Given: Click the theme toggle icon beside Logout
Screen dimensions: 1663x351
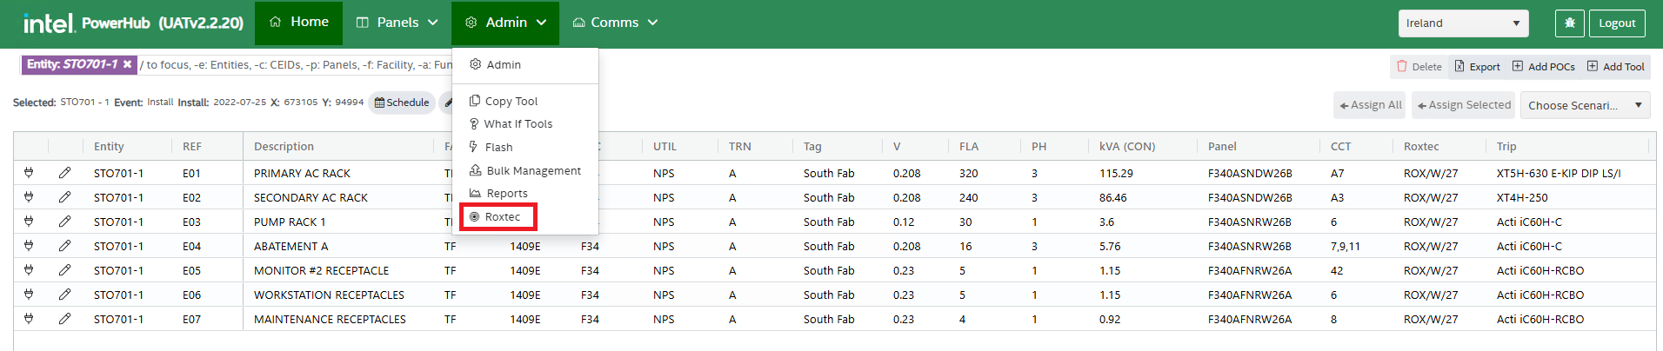Looking at the screenshot, I should coord(1569,23).
